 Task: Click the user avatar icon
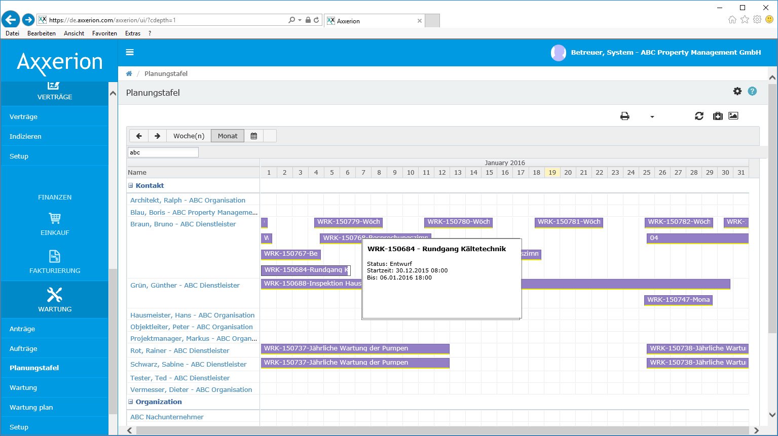tap(559, 53)
